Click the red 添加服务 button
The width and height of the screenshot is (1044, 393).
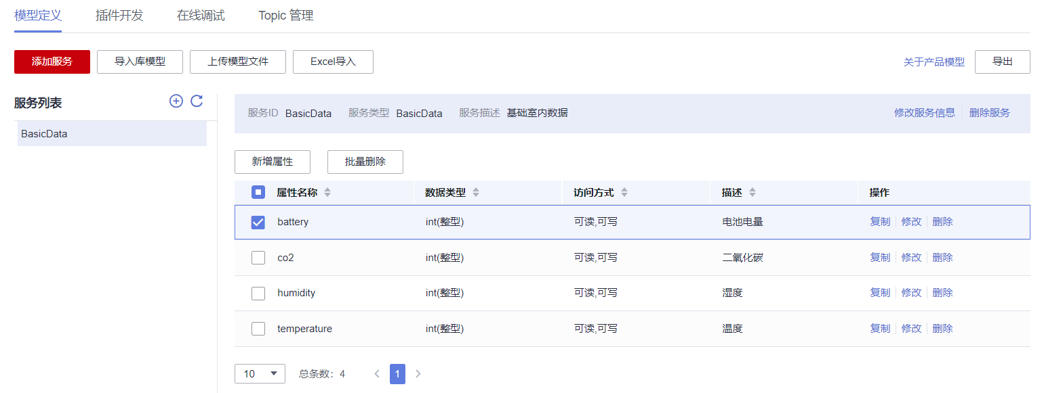tap(52, 62)
